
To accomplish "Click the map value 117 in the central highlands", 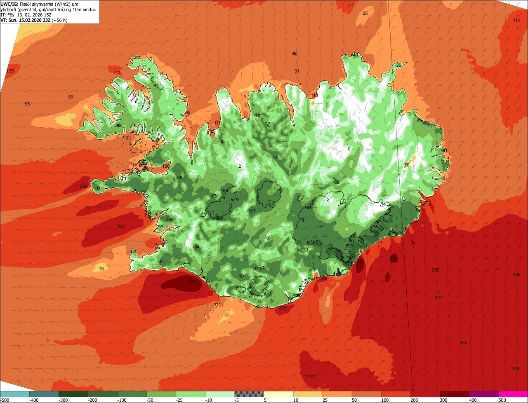I will [x=252, y=211].
